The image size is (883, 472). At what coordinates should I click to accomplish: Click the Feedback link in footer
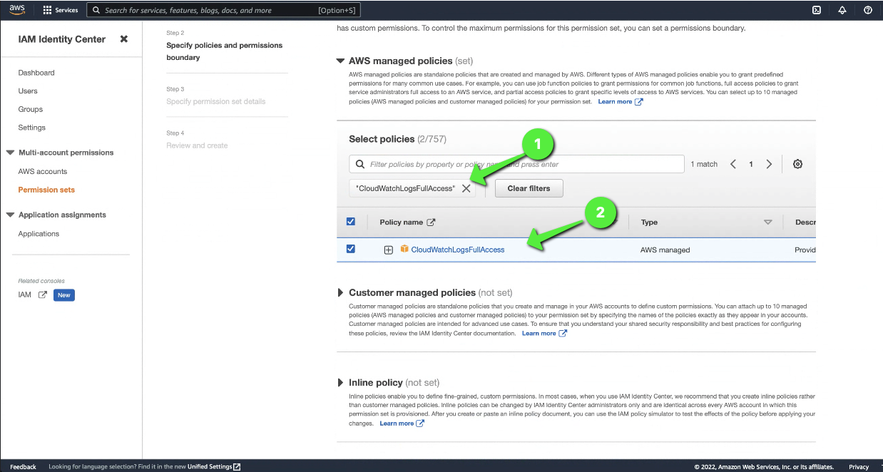23,467
